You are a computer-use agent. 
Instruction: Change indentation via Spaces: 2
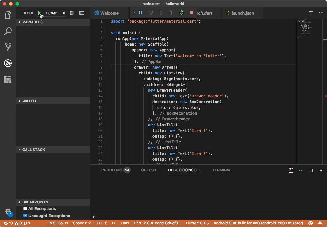click(82, 223)
